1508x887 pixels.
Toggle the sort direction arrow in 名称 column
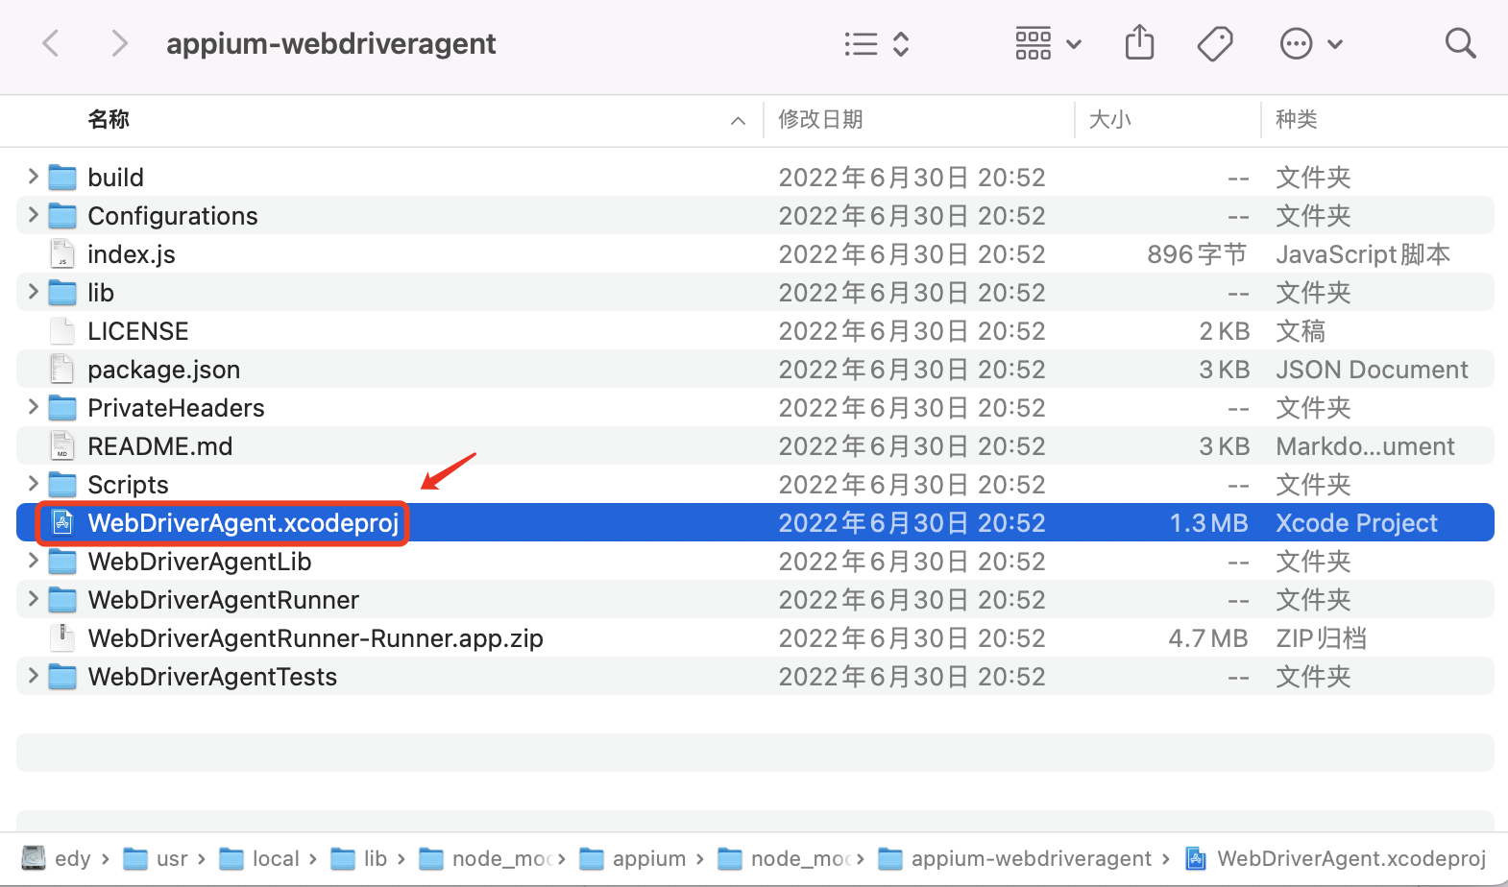click(x=738, y=120)
